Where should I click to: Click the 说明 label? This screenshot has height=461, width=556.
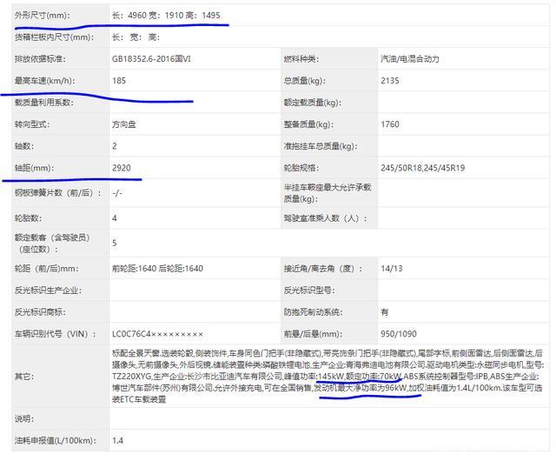(x=24, y=418)
